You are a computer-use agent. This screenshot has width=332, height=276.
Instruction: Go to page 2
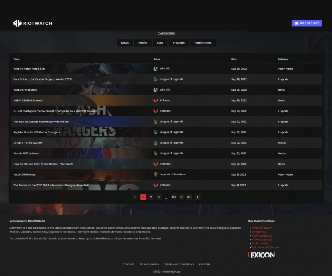click(x=151, y=197)
